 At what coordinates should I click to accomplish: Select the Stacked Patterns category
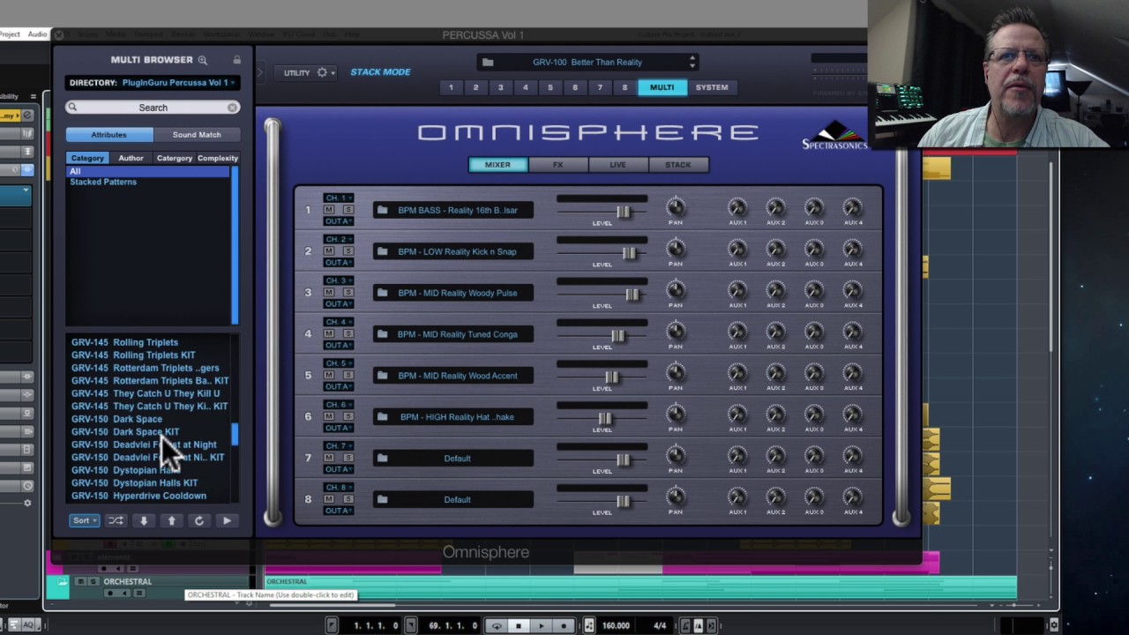click(103, 182)
